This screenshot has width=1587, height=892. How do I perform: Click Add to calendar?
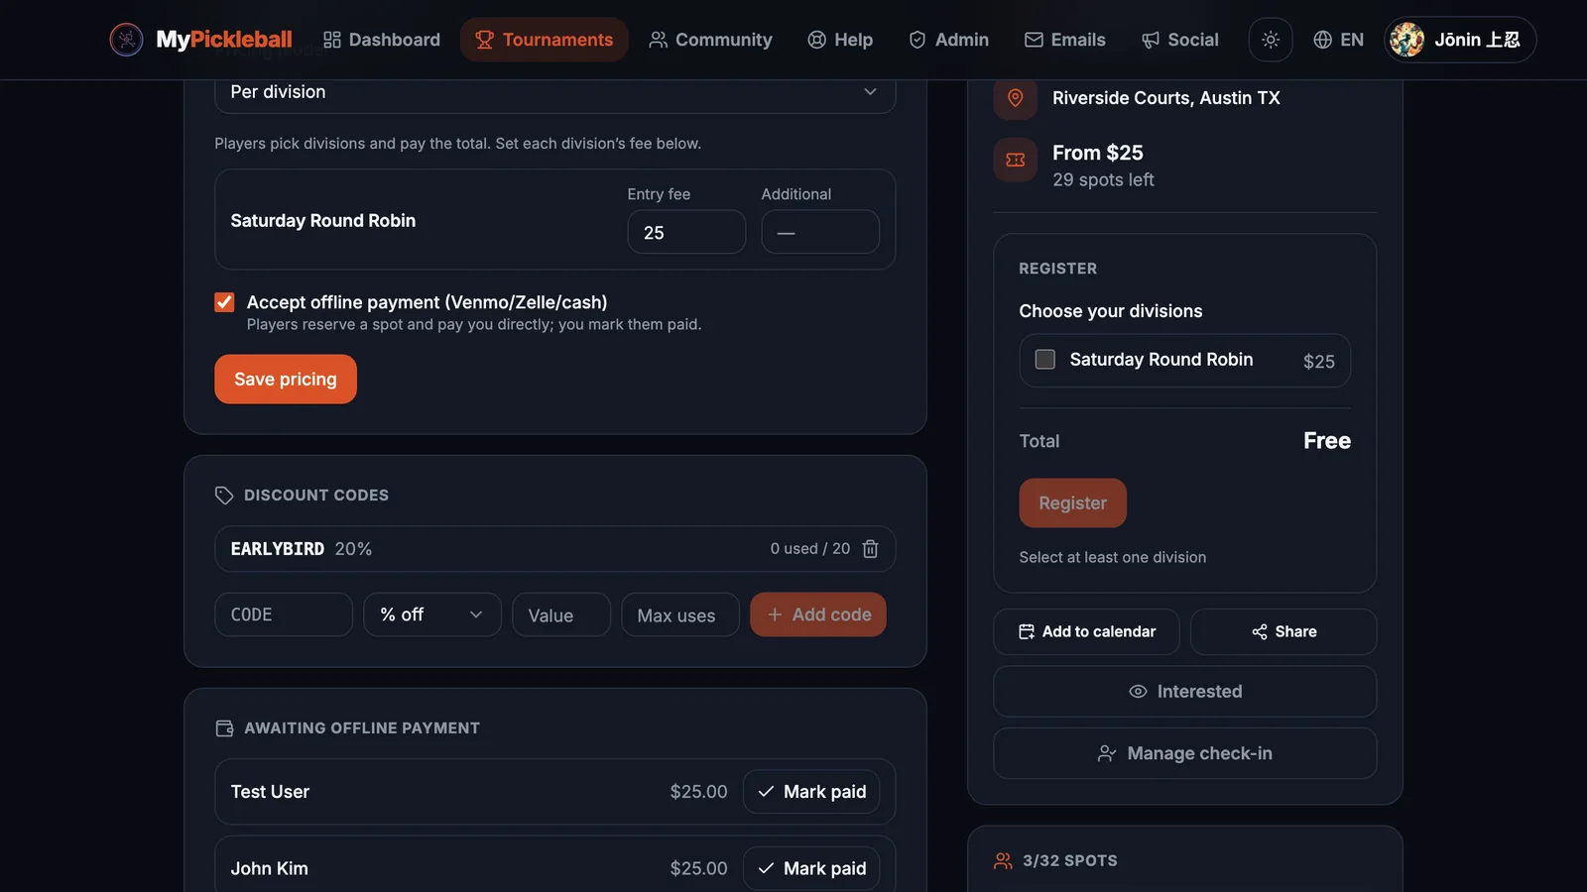[x=1086, y=631]
